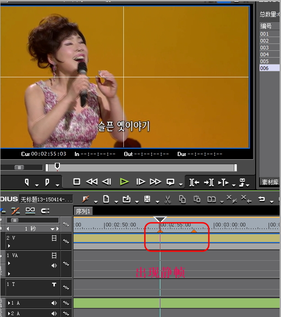This screenshot has width=281, height=317.
Task: Click the Copy icon in the timeline toolbar
Action: pos(182,199)
